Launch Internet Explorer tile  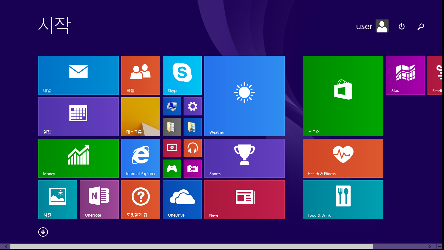pyautogui.click(x=140, y=158)
